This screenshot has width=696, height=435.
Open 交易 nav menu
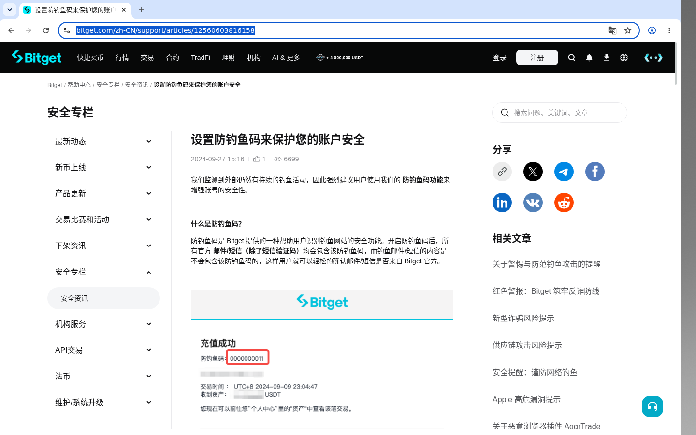[x=147, y=58]
